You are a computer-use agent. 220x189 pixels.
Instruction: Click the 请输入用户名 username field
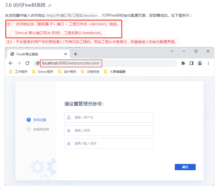pos(109,117)
